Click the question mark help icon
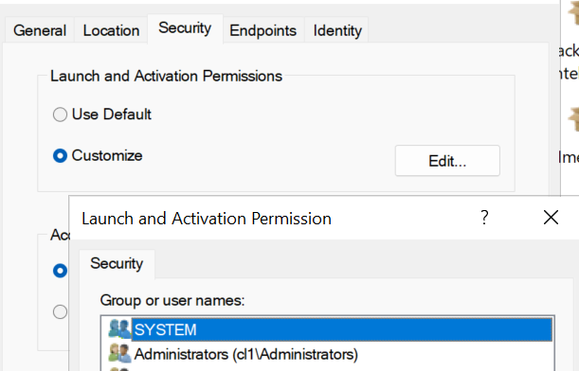Image resolution: width=579 pixels, height=371 pixels. click(x=484, y=218)
